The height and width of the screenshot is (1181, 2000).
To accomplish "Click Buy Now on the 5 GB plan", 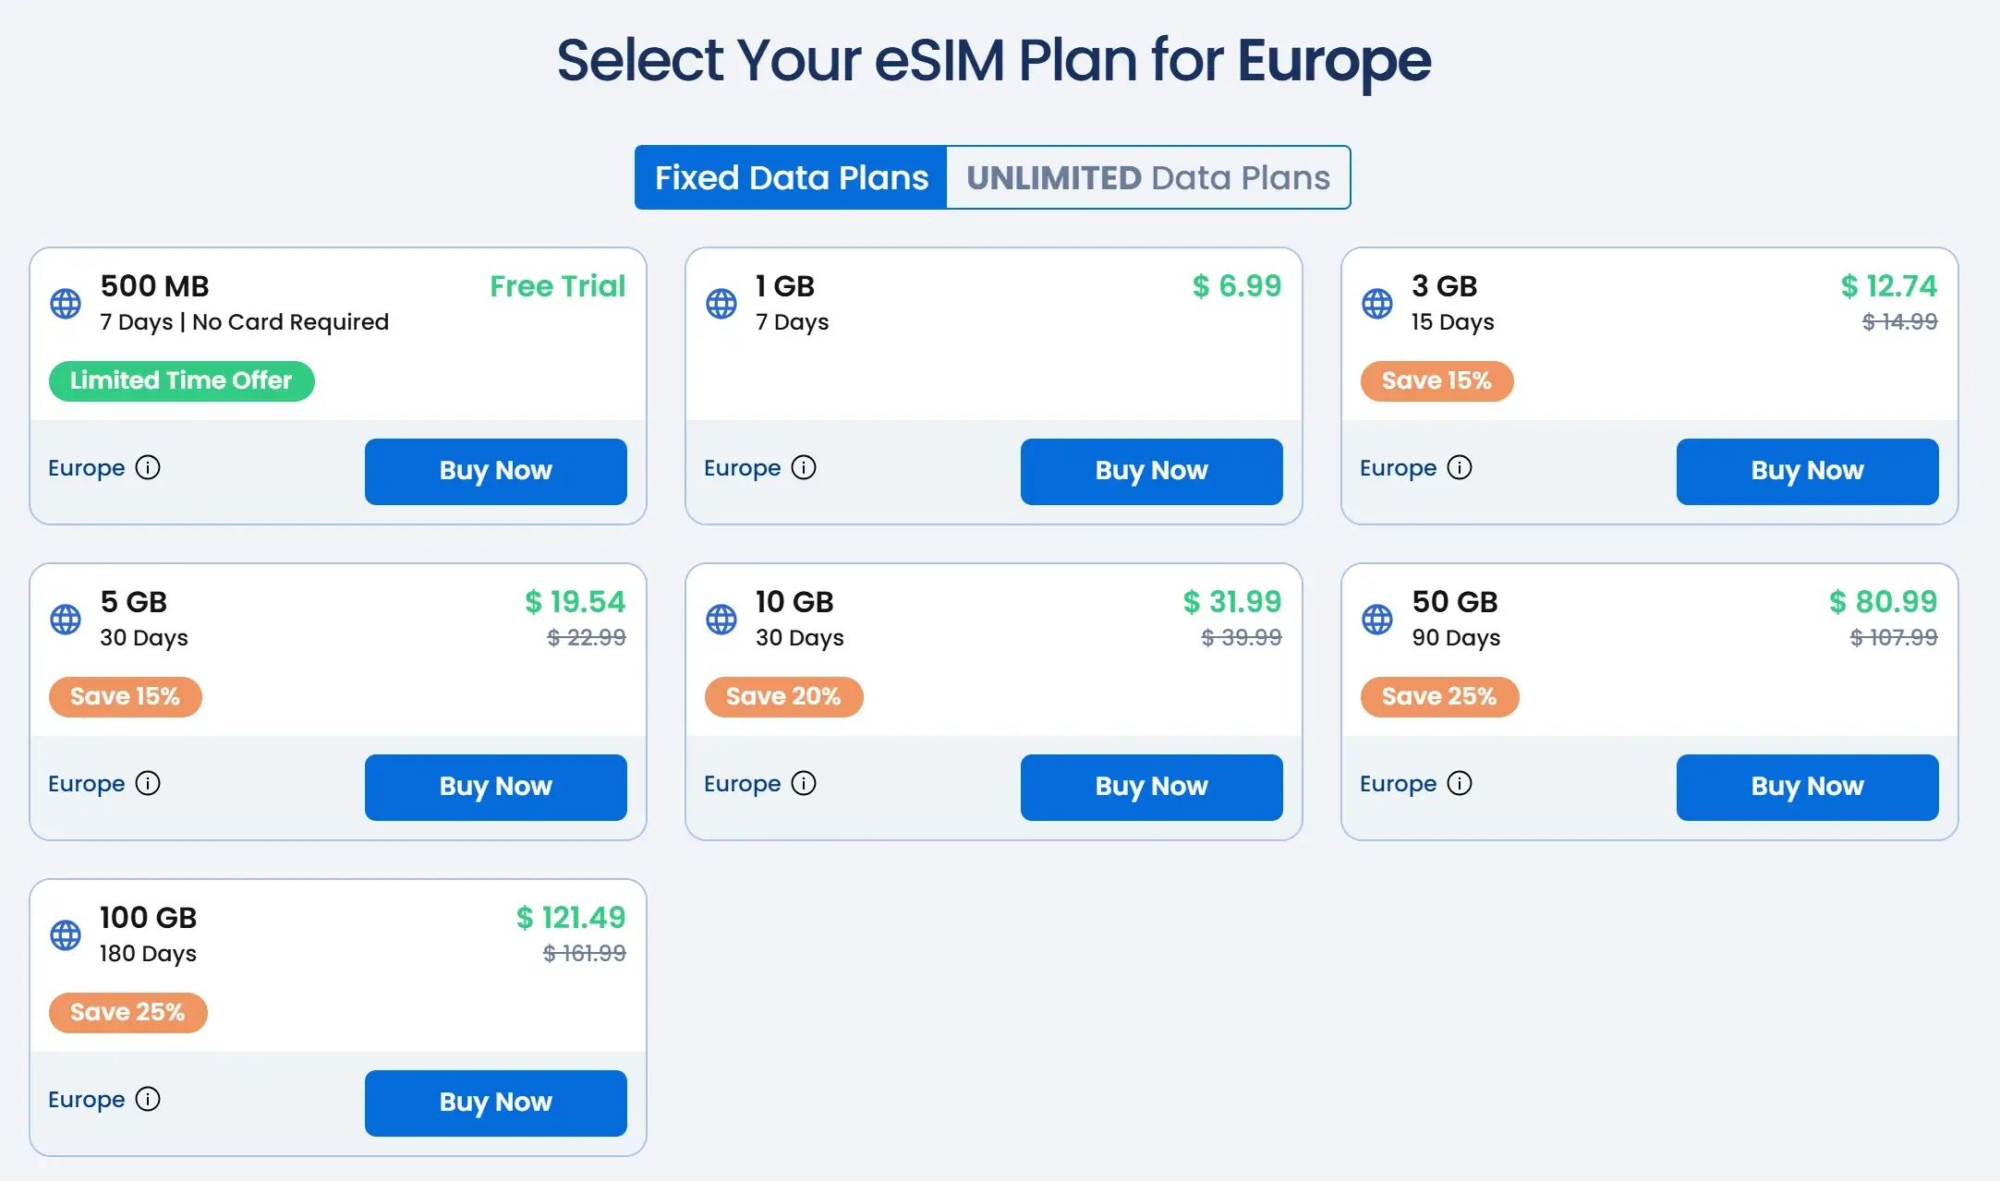I will (x=495, y=787).
